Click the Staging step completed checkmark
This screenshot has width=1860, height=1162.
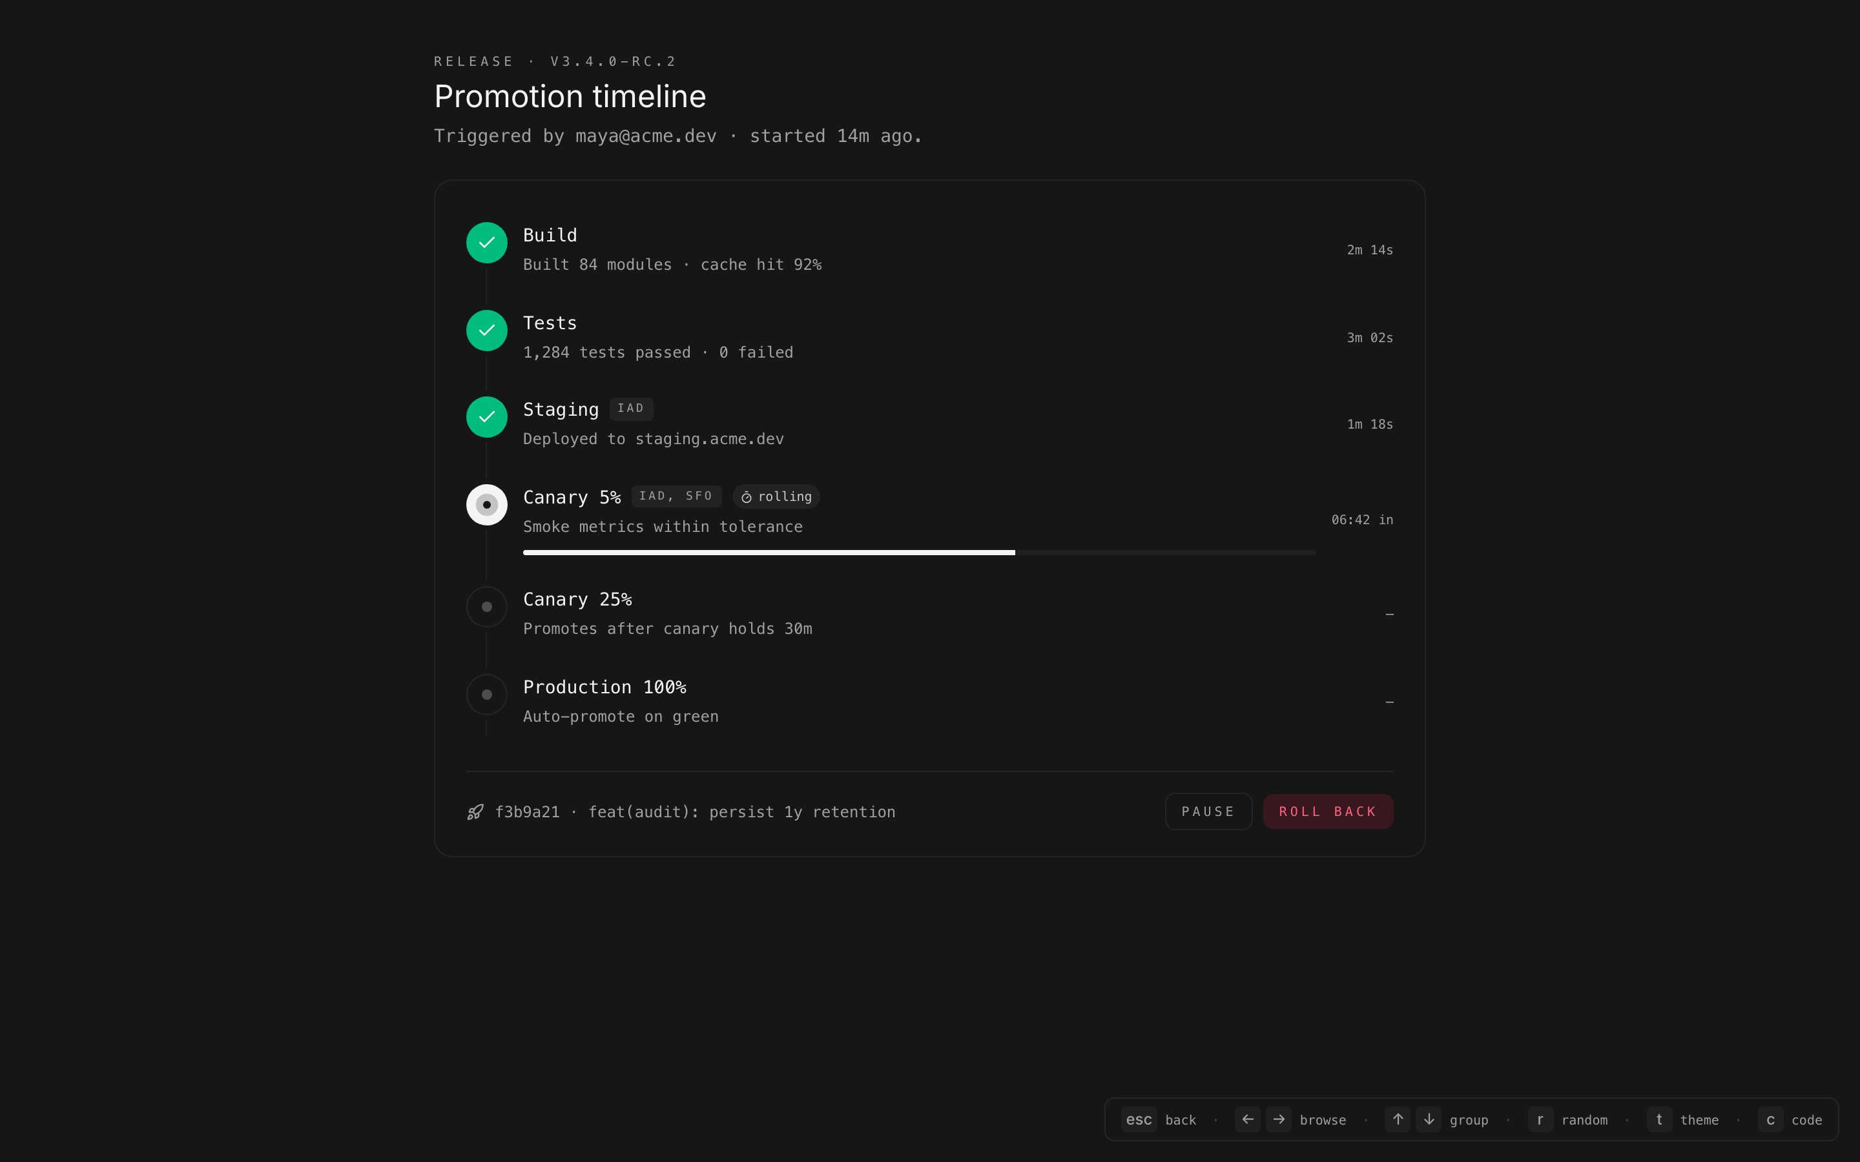coord(486,417)
